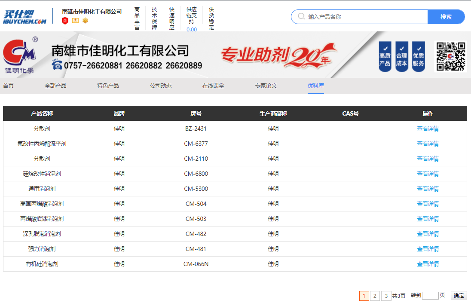
Task: Click the 专业助剂20年 banner graphic
Action: point(278,56)
